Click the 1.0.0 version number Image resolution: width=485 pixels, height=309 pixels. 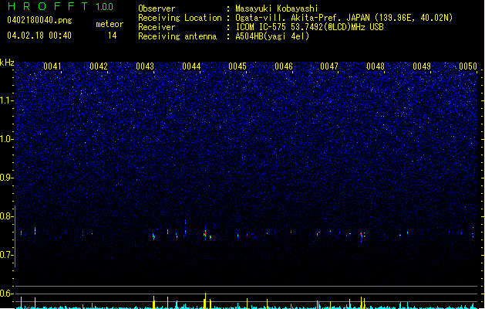tap(105, 7)
